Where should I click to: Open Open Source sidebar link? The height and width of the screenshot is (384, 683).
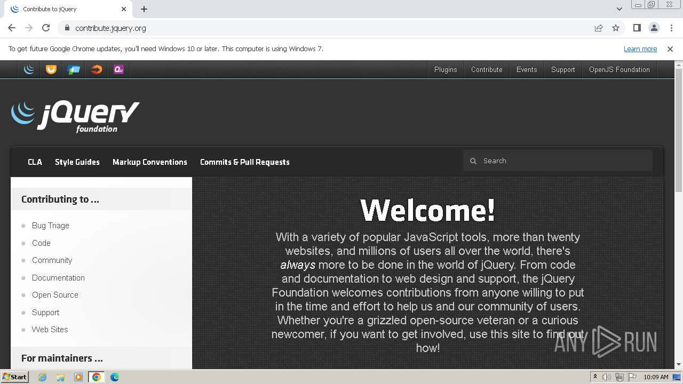(55, 295)
